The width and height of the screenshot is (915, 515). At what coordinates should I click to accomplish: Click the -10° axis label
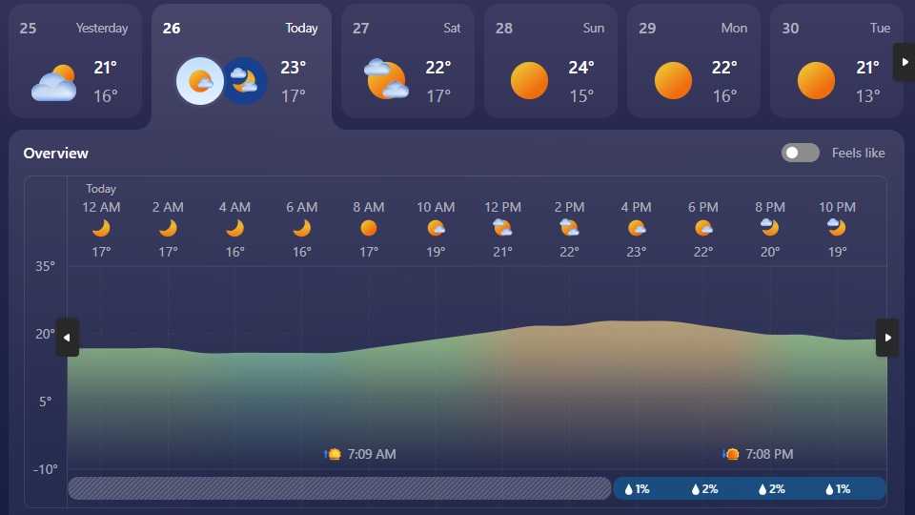(x=45, y=469)
